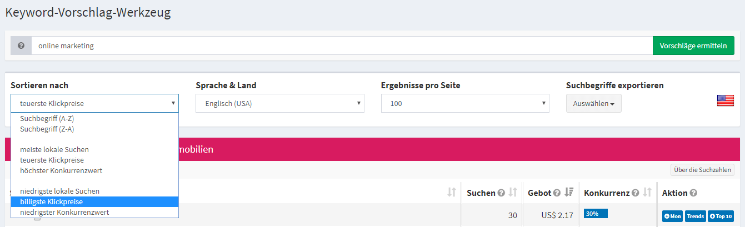Open the Sprache & Land dropdown
The height and width of the screenshot is (227, 745).
(x=279, y=103)
